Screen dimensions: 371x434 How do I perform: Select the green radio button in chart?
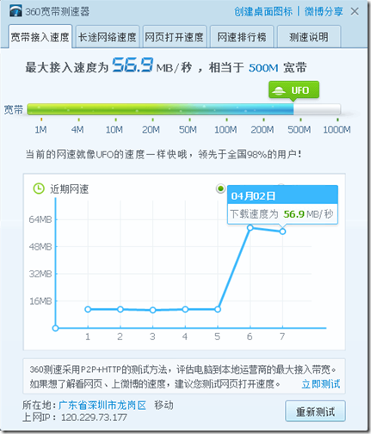coord(220,189)
